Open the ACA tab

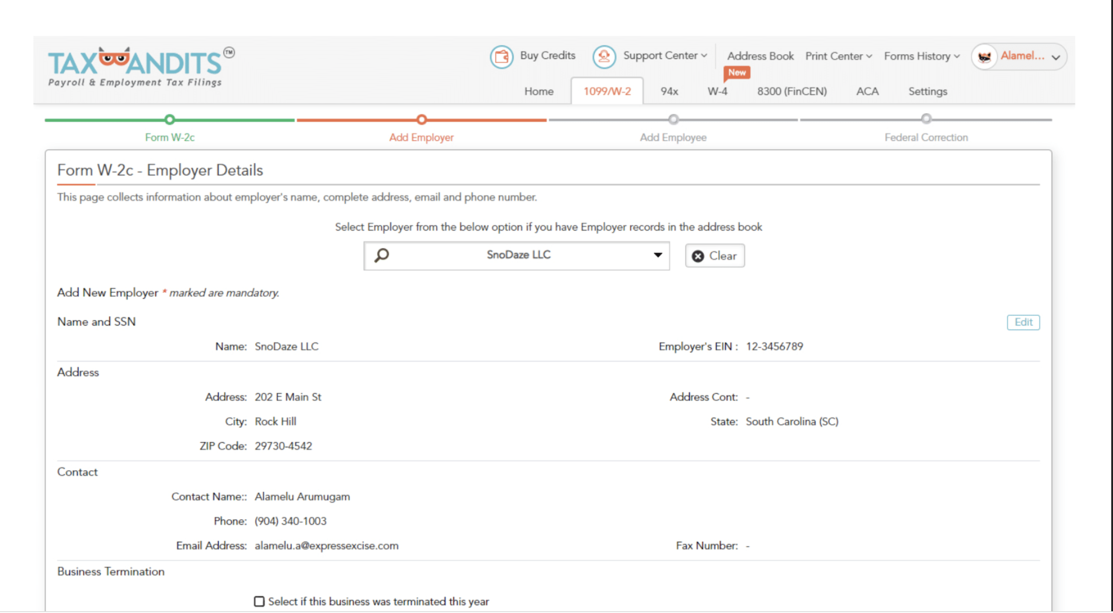click(867, 91)
